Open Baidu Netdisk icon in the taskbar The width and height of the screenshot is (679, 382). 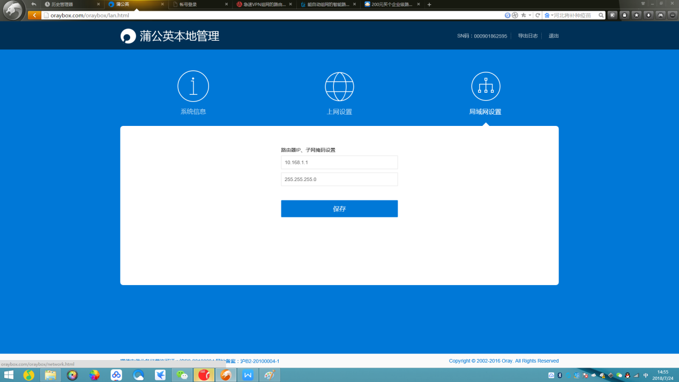116,375
